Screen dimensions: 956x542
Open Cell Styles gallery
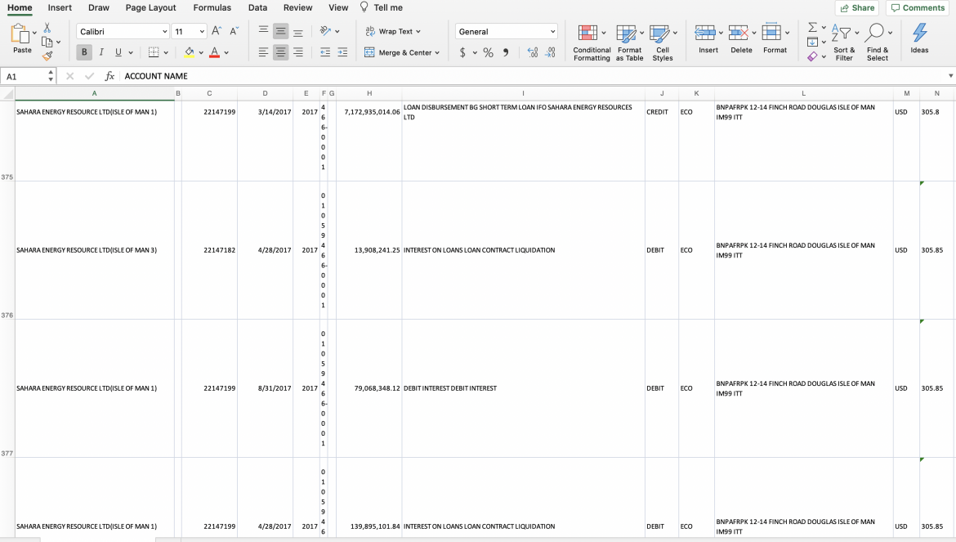click(x=662, y=43)
